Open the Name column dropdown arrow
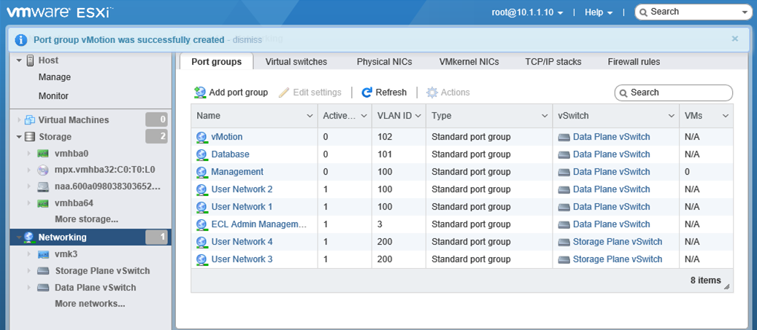 310,116
